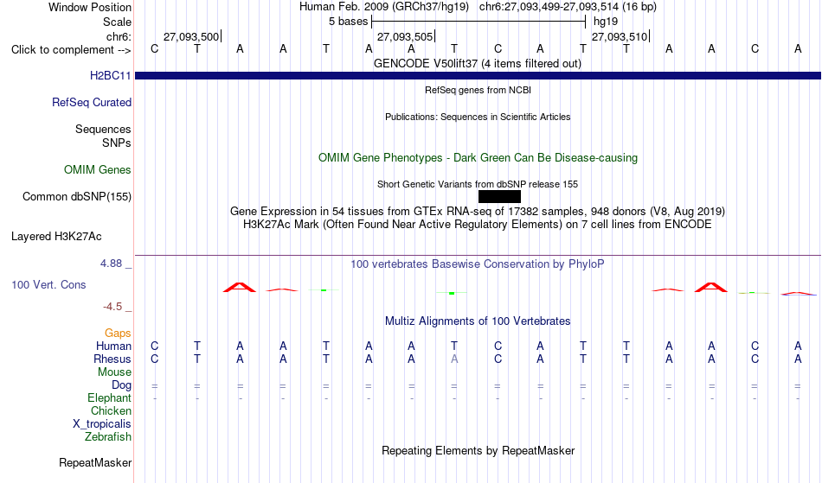The height and width of the screenshot is (483, 822).
Task: Open the RepeatMasker track label
Action: pos(95,463)
